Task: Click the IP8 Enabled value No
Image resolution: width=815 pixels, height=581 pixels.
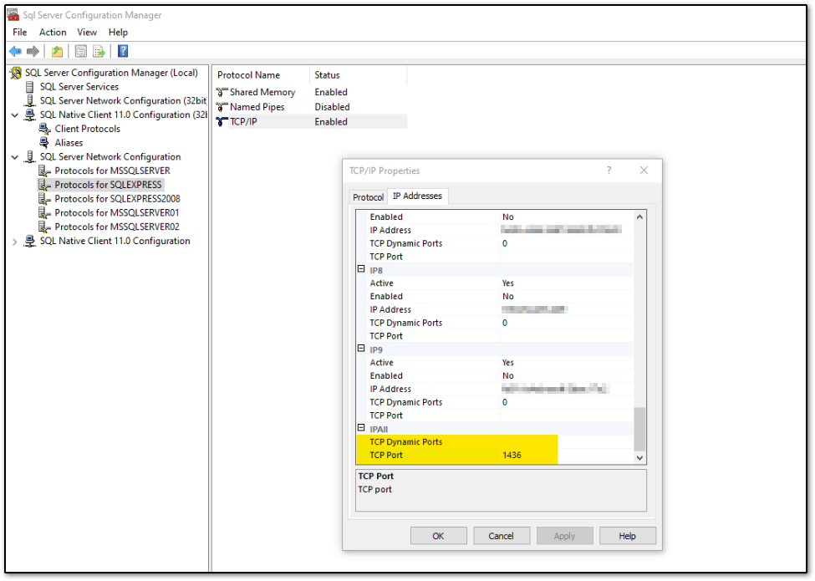Action: pyautogui.click(x=508, y=296)
